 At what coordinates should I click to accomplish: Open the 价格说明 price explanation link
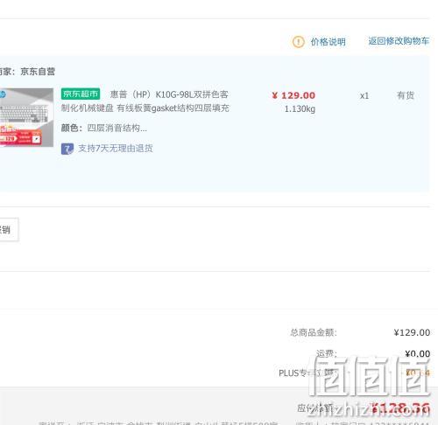coord(328,42)
